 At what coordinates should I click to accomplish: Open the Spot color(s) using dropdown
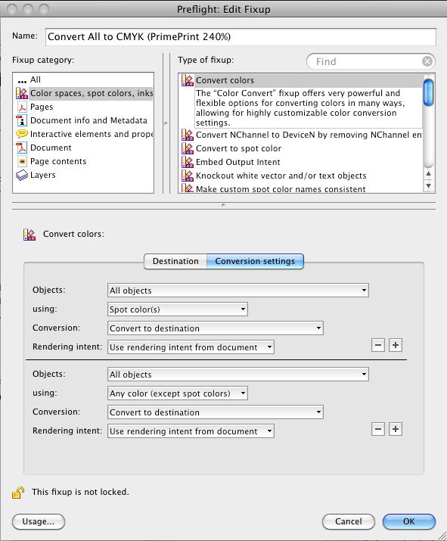178,309
